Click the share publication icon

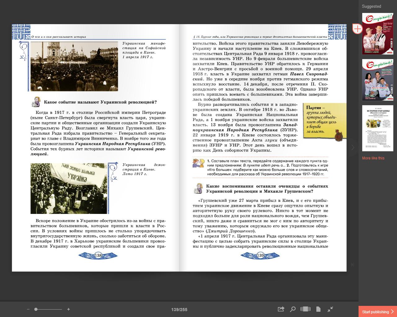(281, 309)
